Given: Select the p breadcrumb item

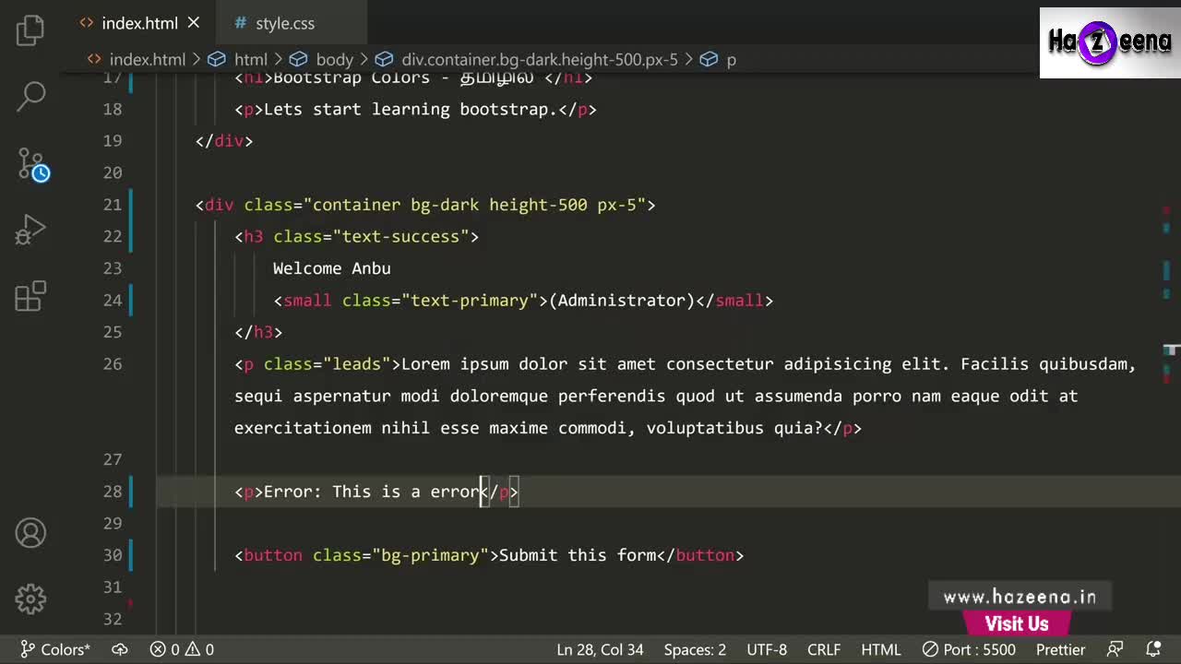Looking at the screenshot, I should tap(731, 59).
